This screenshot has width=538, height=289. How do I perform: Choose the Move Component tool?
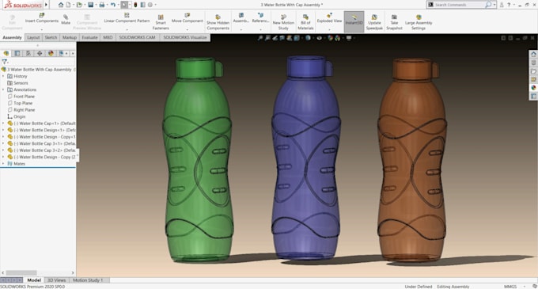coord(187,18)
